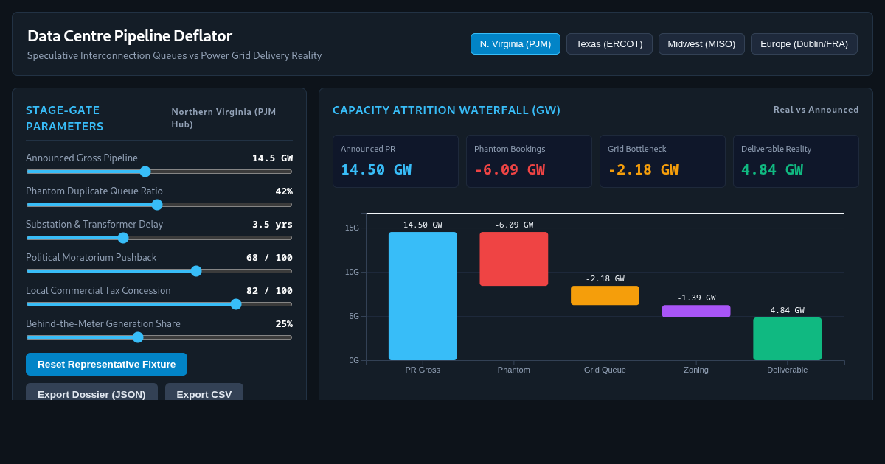
Task: Click the green Deliverable waterfall bar
Action: pos(788,339)
